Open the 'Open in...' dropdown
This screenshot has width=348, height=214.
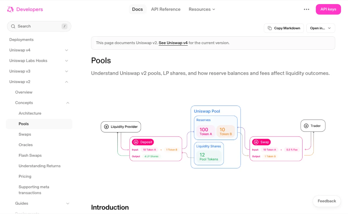tap(321, 28)
